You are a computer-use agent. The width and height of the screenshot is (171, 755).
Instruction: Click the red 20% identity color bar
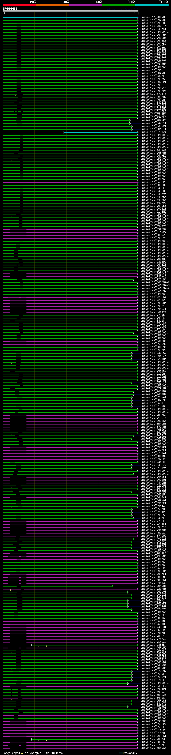(19, 5)
